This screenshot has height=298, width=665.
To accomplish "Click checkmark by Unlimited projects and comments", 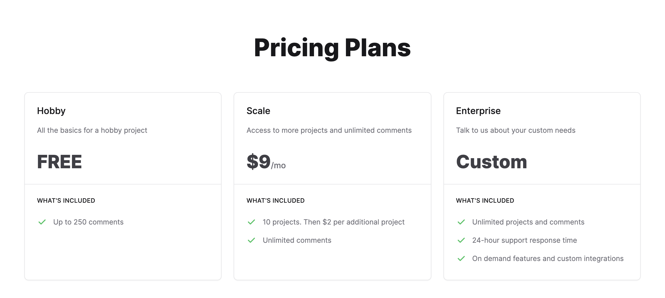I will [x=461, y=222].
